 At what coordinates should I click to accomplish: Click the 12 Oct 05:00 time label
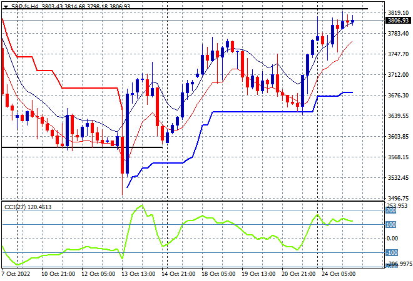coord(98,274)
